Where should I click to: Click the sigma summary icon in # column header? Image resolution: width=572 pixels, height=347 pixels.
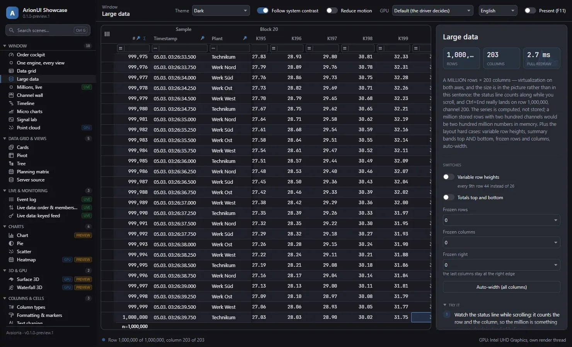pyautogui.click(x=145, y=38)
